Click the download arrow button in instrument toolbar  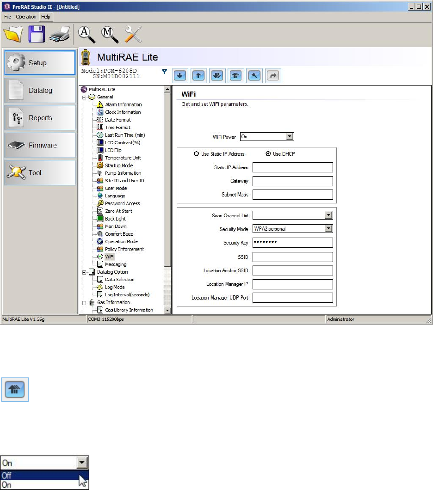180,76
